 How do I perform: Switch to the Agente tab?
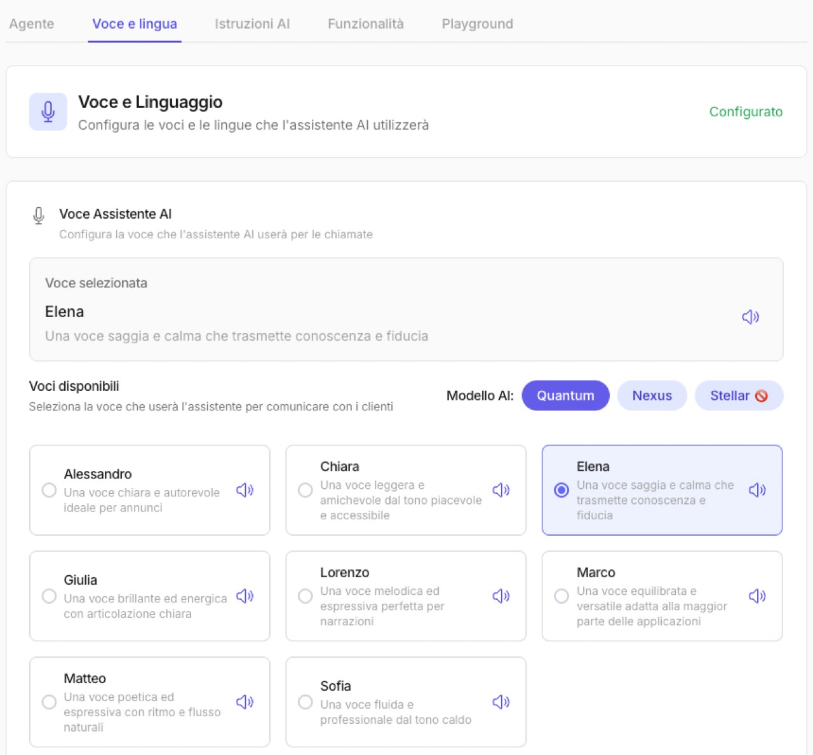32,24
